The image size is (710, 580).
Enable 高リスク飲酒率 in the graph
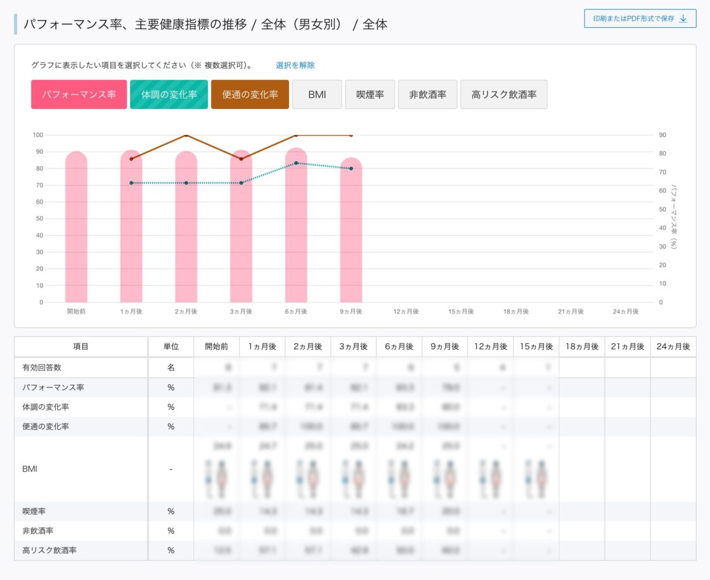[x=503, y=95]
